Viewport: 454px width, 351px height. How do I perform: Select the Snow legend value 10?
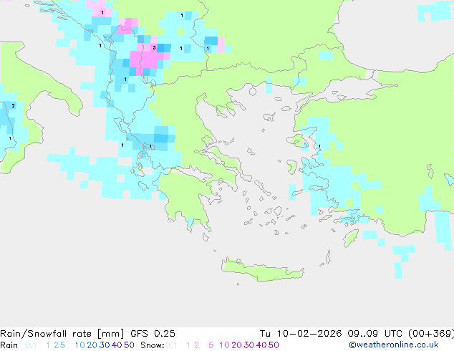click(x=224, y=345)
